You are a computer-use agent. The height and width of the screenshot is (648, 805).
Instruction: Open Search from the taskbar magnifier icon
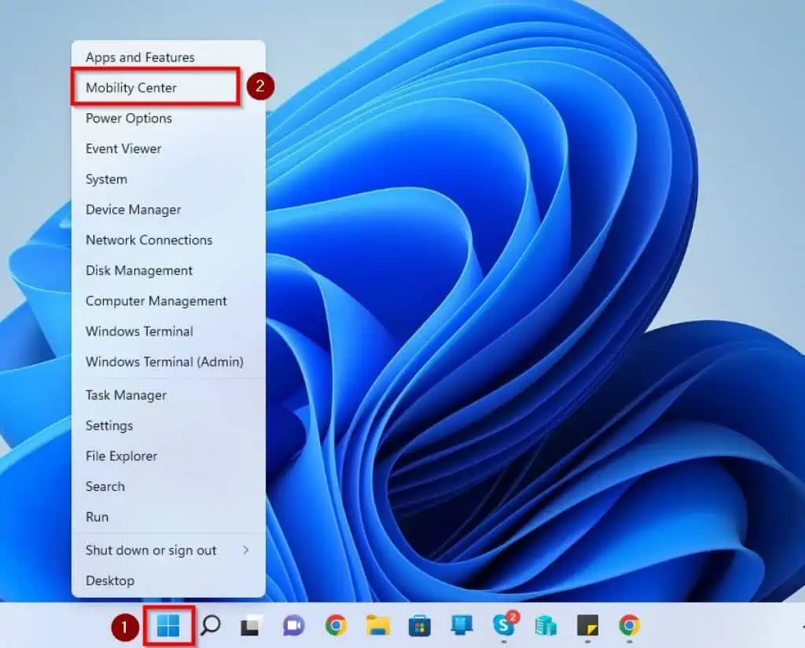click(x=210, y=625)
